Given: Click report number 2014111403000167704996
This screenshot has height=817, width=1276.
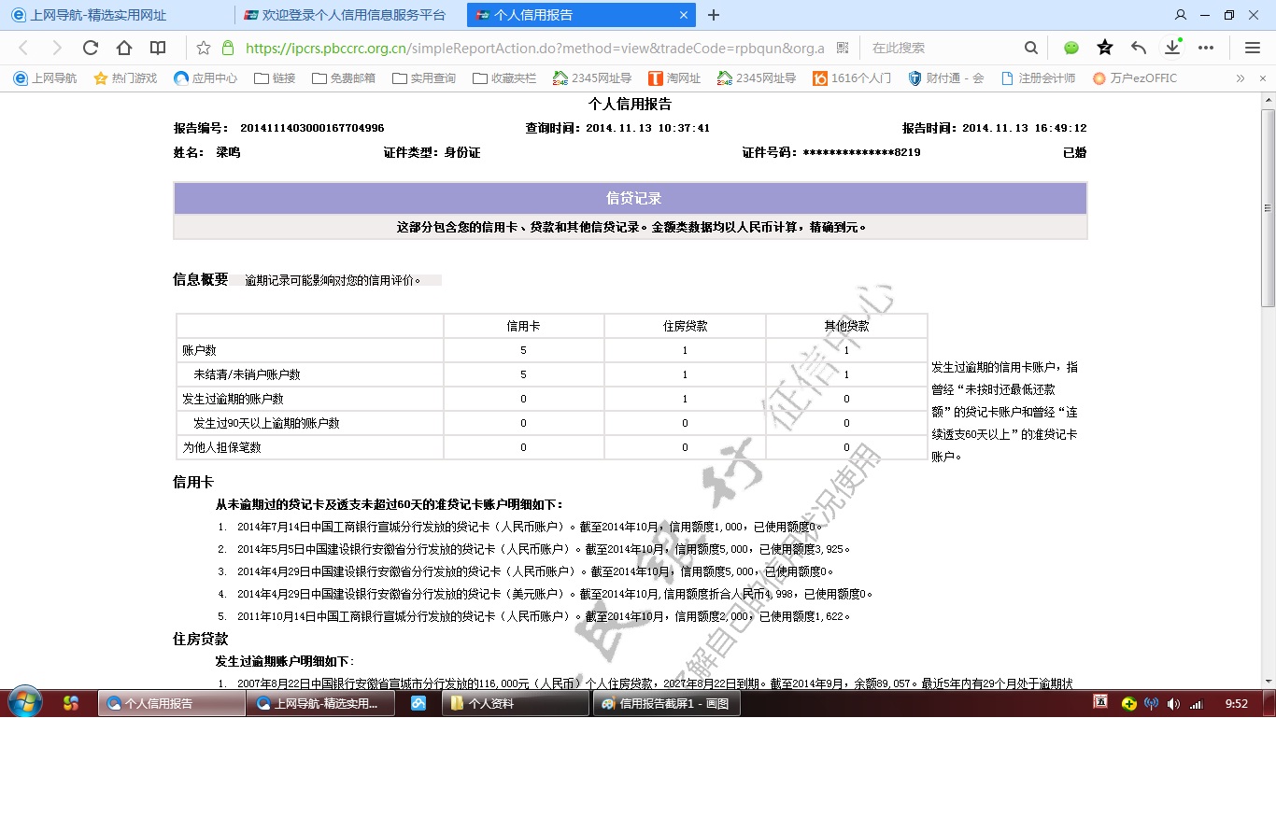Looking at the screenshot, I should tap(312, 128).
